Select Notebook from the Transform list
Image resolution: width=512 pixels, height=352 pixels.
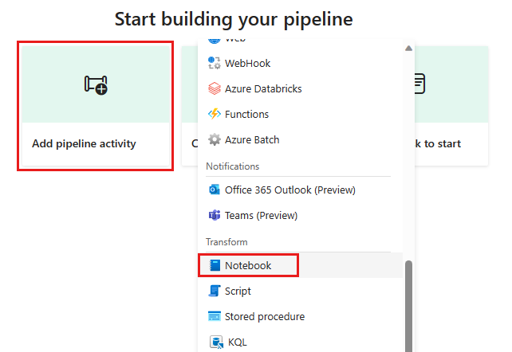tap(248, 265)
